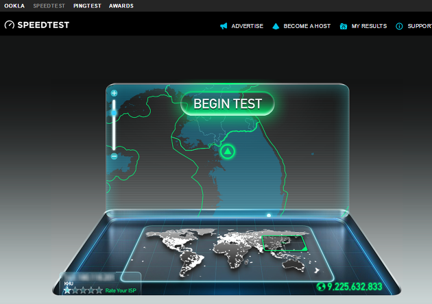This screenshot has width=432, height=304.
Task: Open the OOKLA menu link
Action: [x=14, y=5]
